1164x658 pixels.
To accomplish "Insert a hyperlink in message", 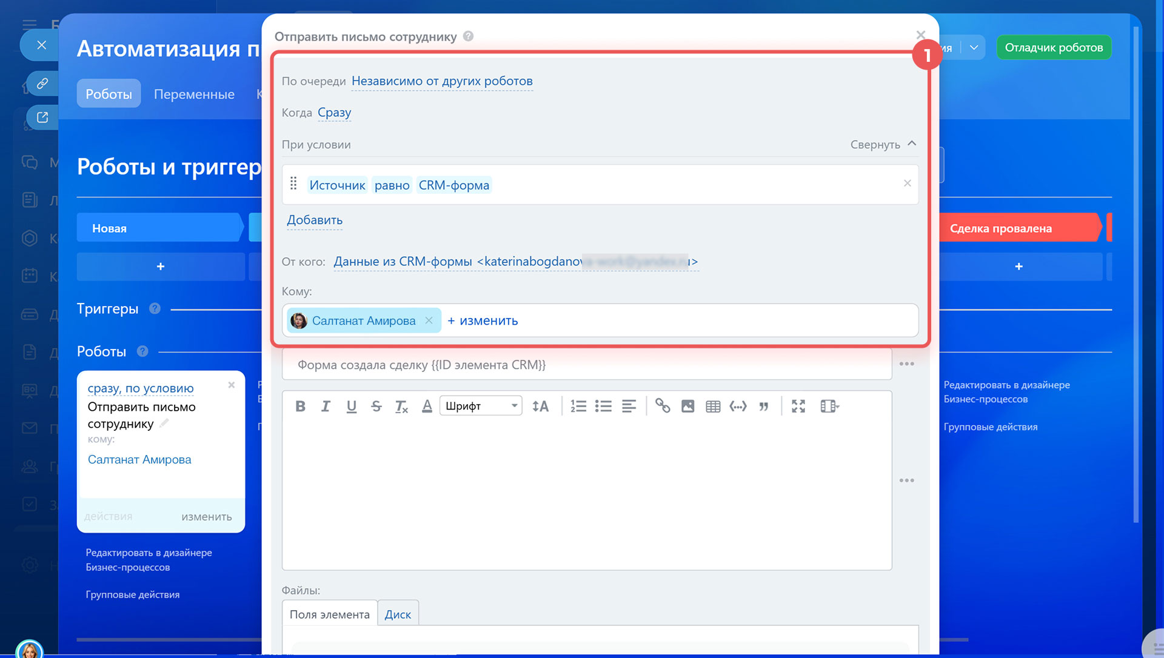I will (x=662, y=406).
